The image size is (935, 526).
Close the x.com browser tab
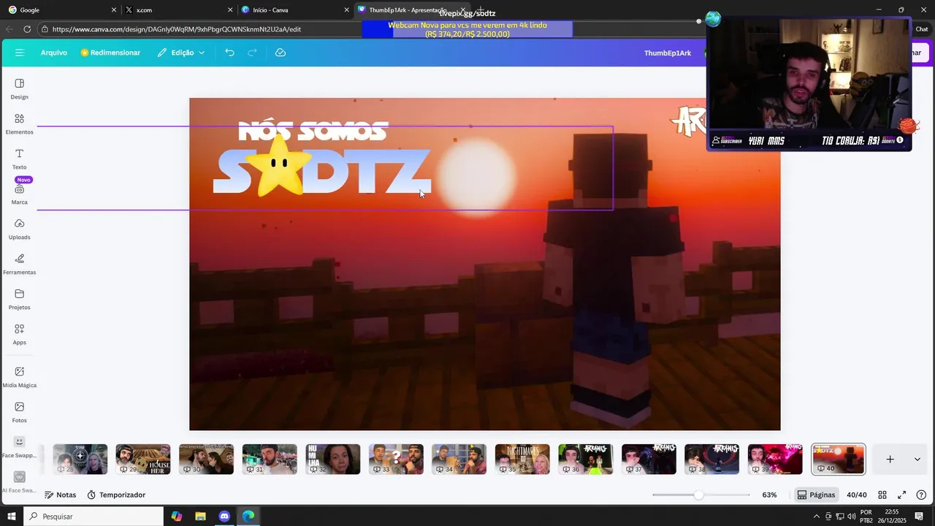tap(230, 9)
